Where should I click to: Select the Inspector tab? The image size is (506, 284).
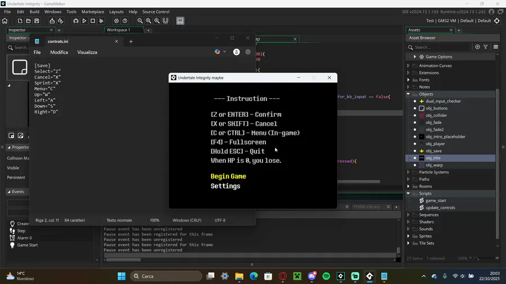pyautogui.click(x=17, y=30)
